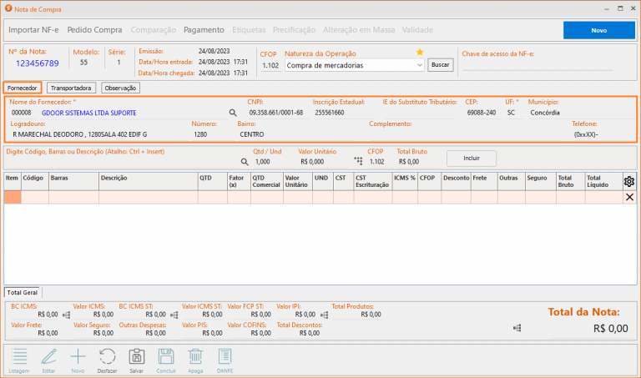Click the Bairro CENTRO field

[300, 134]
